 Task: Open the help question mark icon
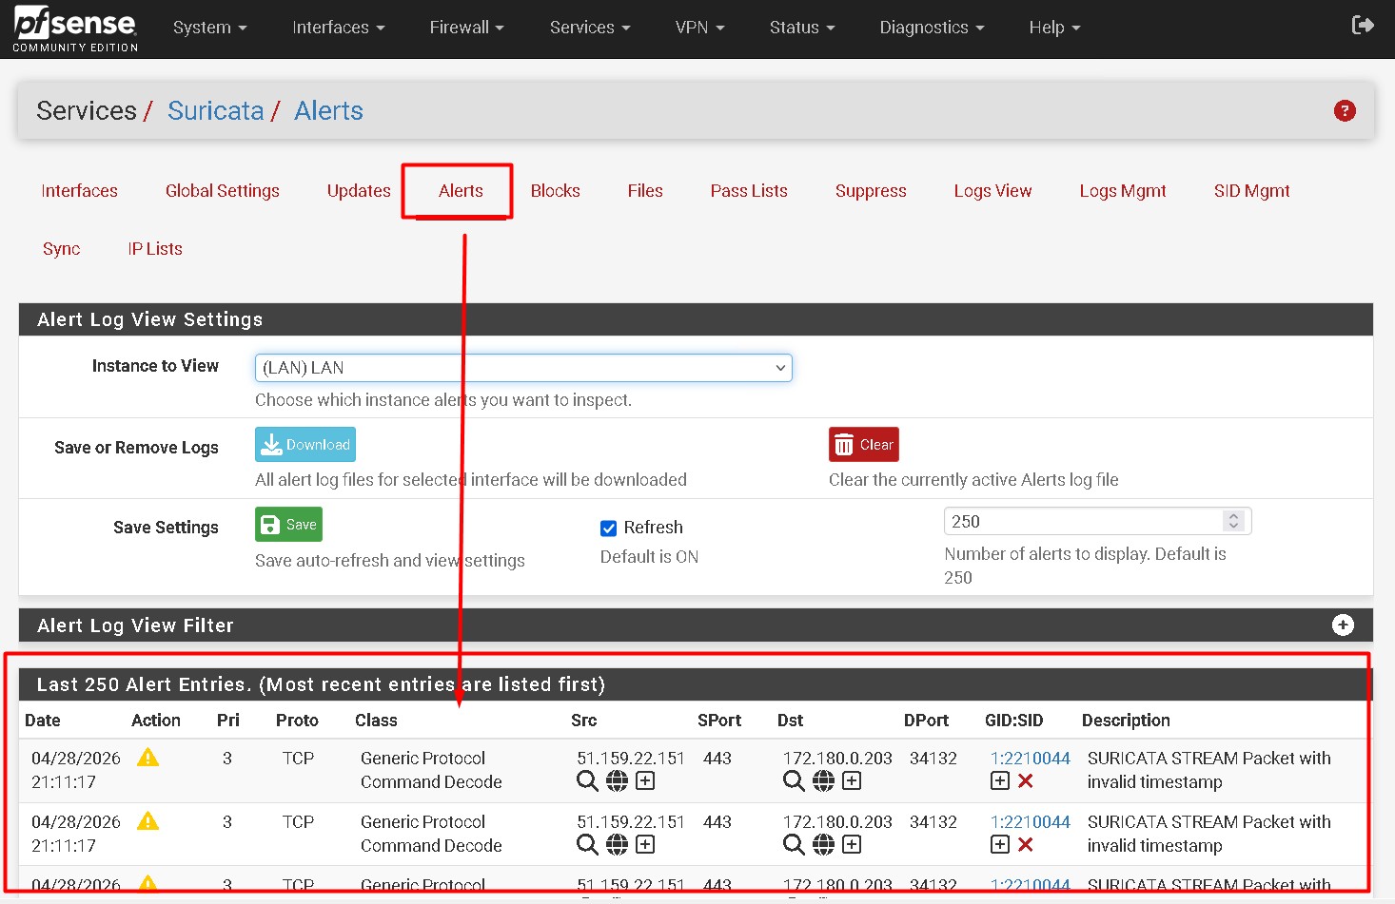(1344, 110)
